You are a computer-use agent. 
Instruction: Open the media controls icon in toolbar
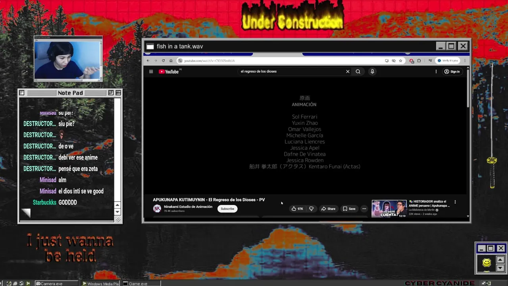[430, 61]
